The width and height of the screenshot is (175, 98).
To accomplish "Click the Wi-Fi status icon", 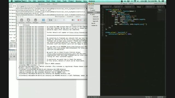I will [x=135, y=1].
